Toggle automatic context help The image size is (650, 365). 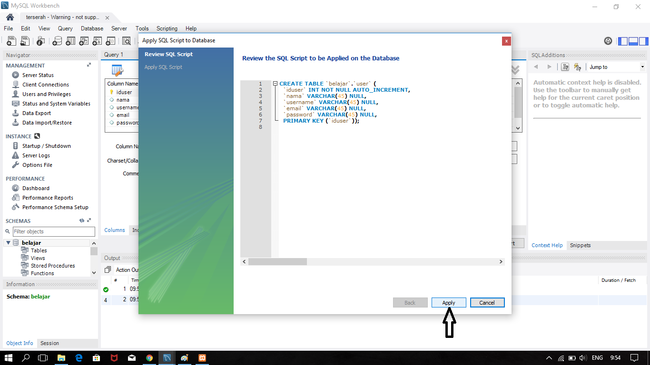tap(578, 67)
